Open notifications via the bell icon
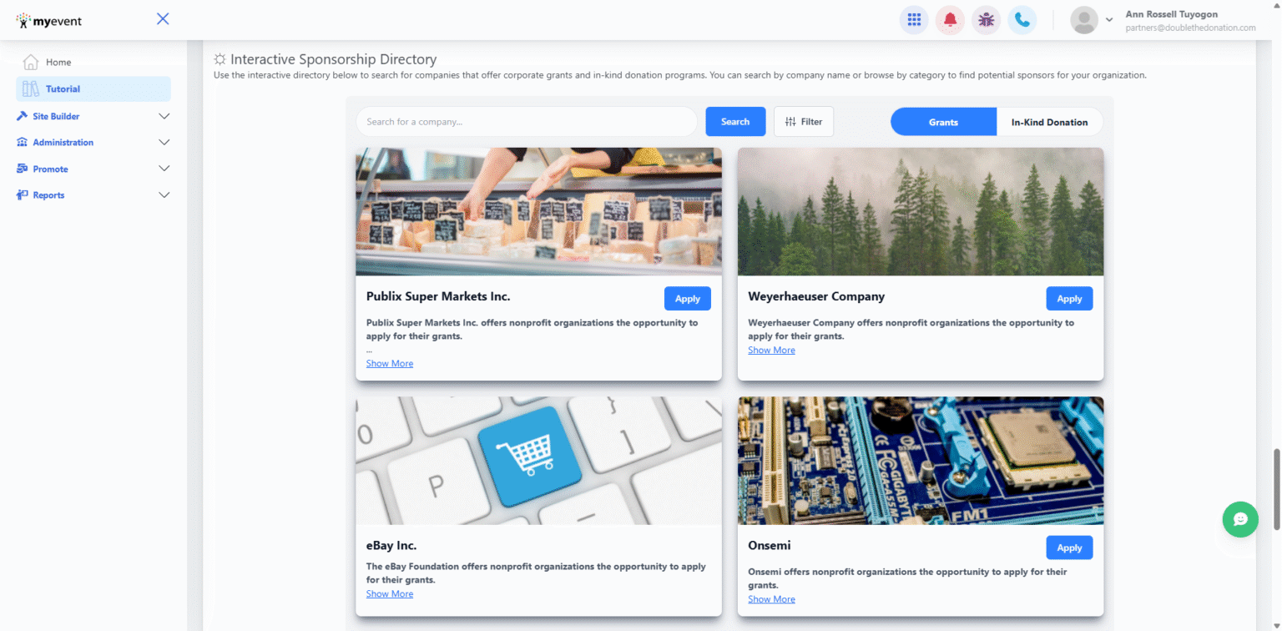1282x631 pixels. click(x=950, y=19)
